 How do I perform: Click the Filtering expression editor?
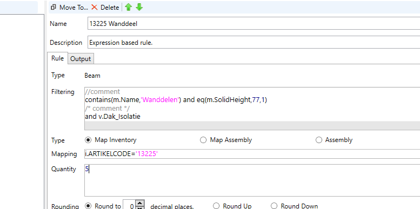click(252, 109)
